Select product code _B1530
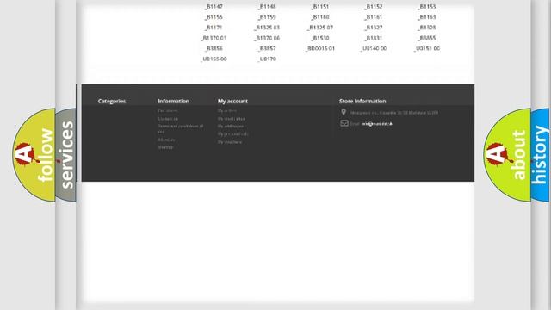The image size is (551, 310). point(320,38)
